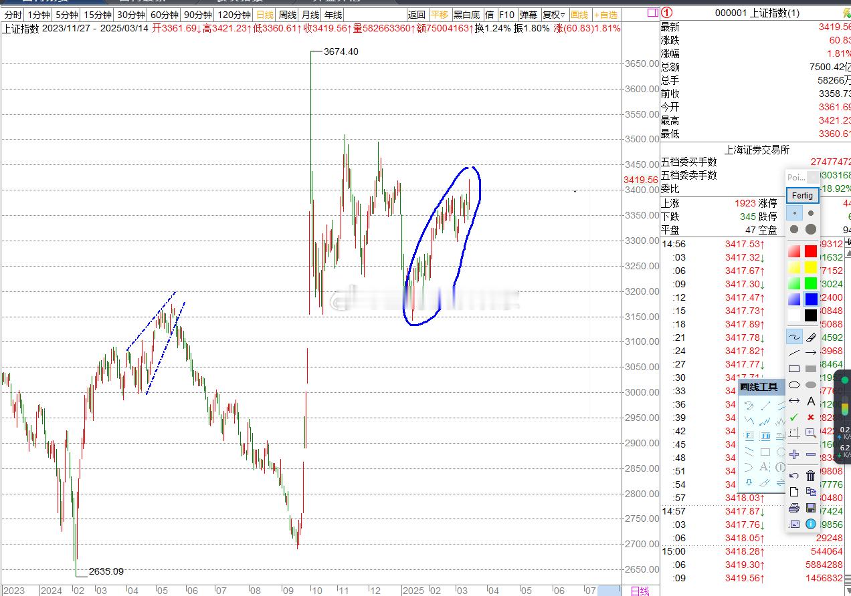Click the blue plus icon
851x596 pixels.
coord(794,454)
